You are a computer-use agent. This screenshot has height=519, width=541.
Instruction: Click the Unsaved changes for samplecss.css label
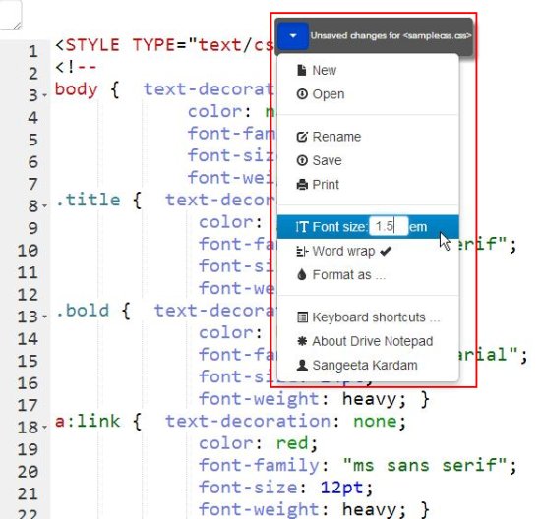[x=391, y=35]
